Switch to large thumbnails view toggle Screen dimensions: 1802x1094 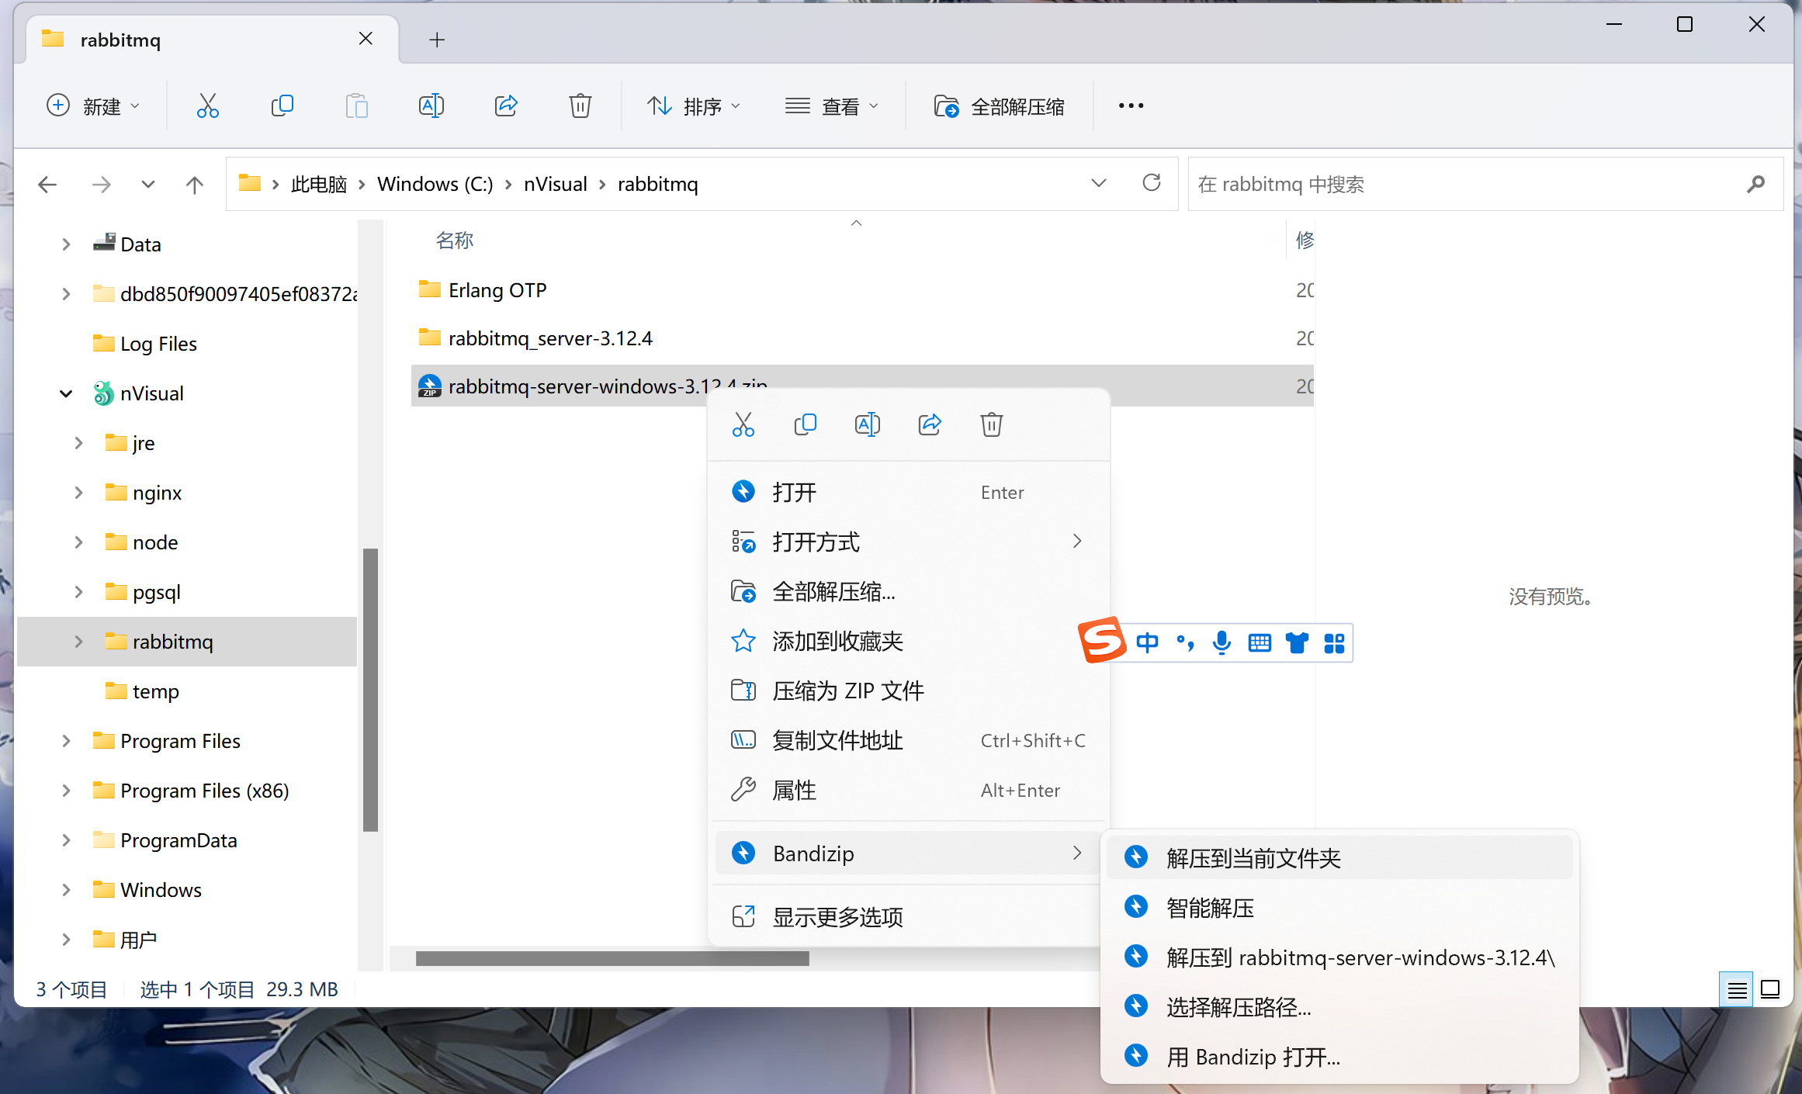(x=1770, y=989)
